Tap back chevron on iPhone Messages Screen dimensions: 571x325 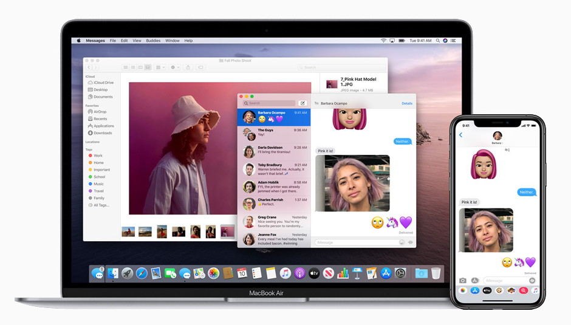tap(460, 135)
